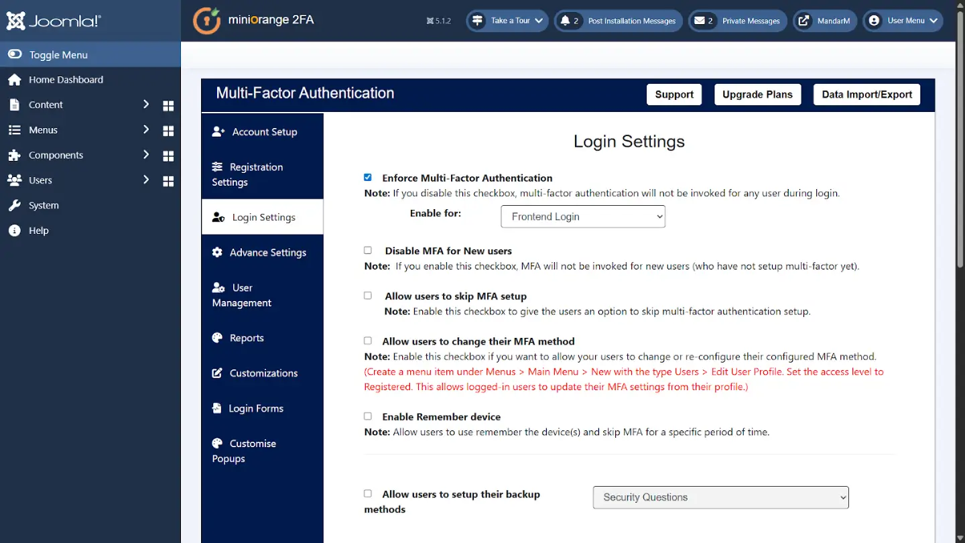Click the Private Messages envelope icon
The height and width of the screenshot is (543, 965).
pyautogui.click(x=700, y=21)
